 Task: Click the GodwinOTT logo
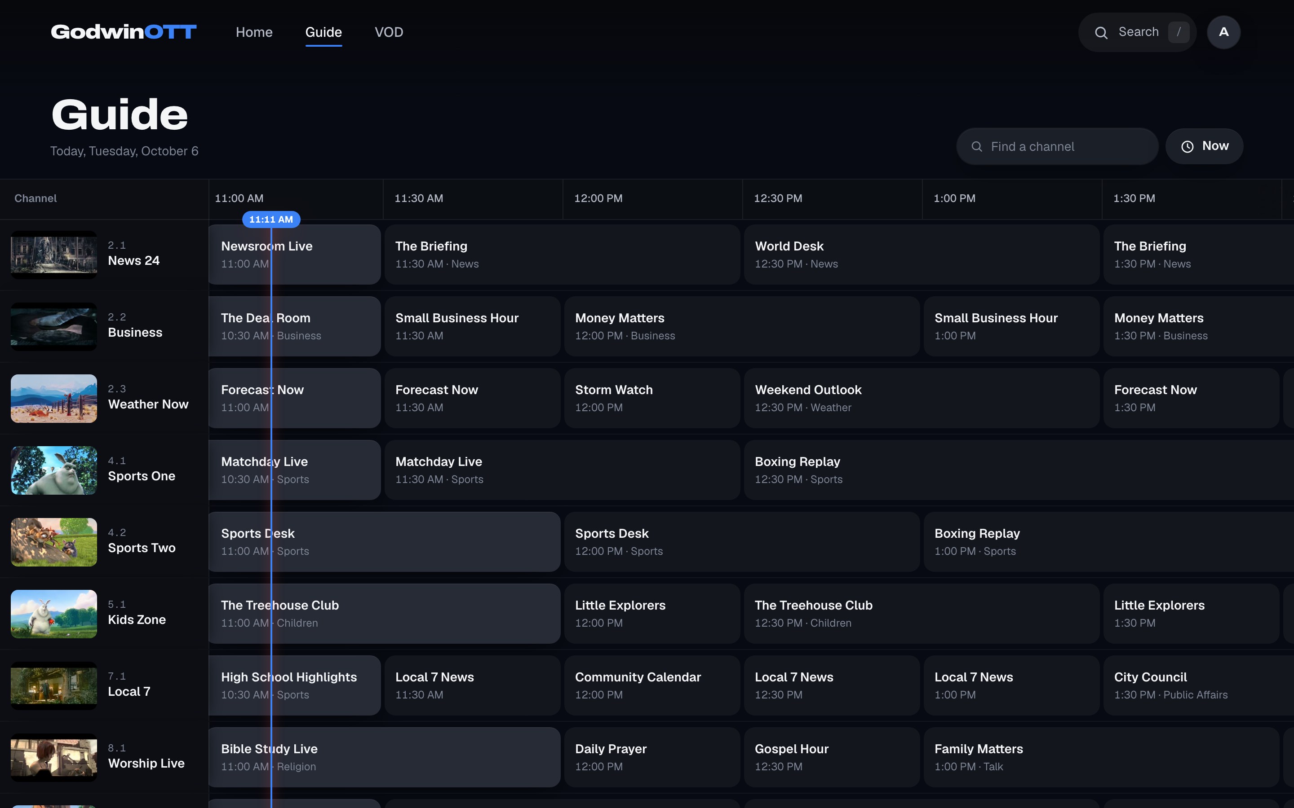click(124, 32)
